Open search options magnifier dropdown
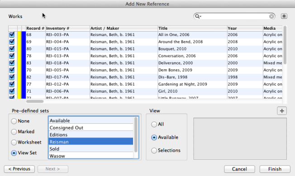 point(198,17)
